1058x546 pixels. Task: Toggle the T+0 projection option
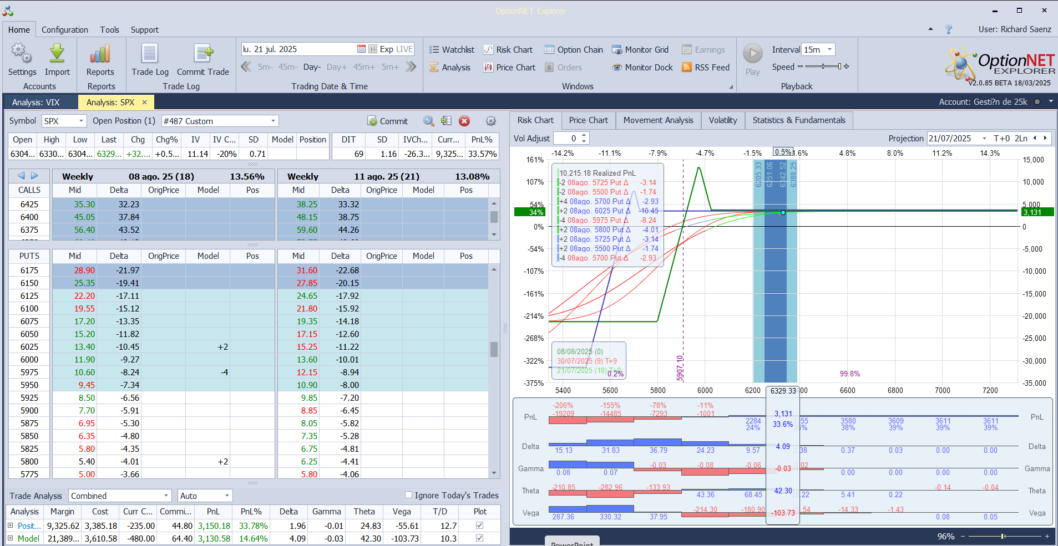pyautogui.click(x=1002, y=139)
